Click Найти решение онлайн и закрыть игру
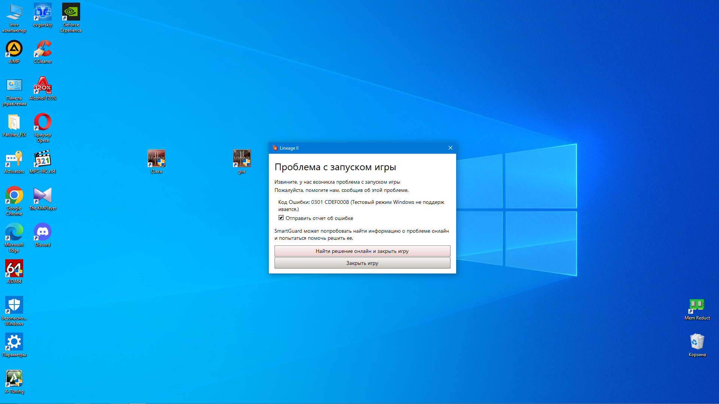The height and width of the screenshot is (404, 719). [362, 251]
